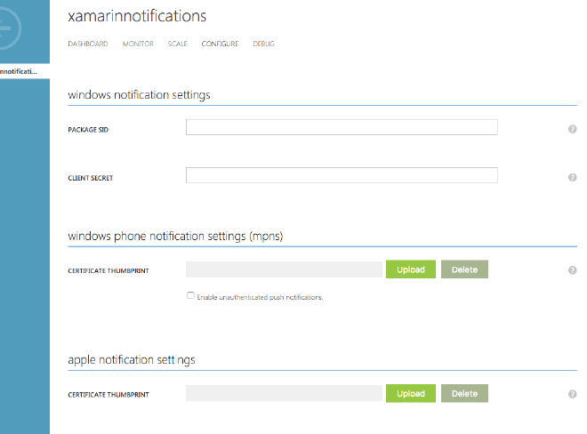Click the back arrow circle icon
The height and width of the screenshot is (434, 587).
tap(7, 28)
